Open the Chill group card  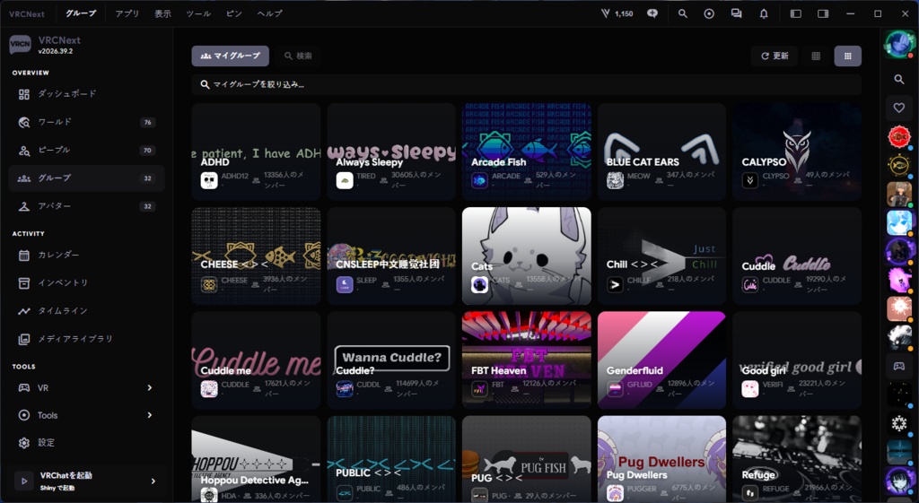click(x=661, y=256)
